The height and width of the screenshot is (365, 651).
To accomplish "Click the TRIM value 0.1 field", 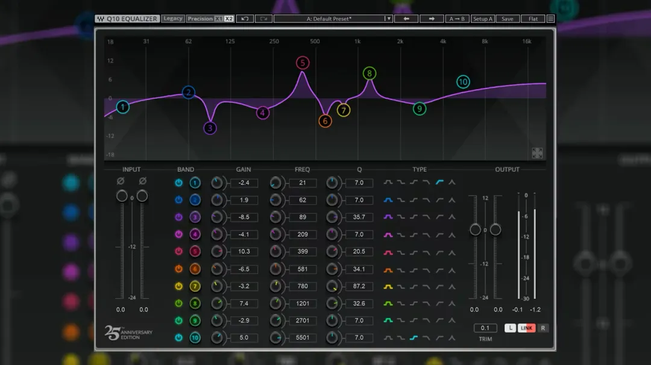I will coord(485,328).
